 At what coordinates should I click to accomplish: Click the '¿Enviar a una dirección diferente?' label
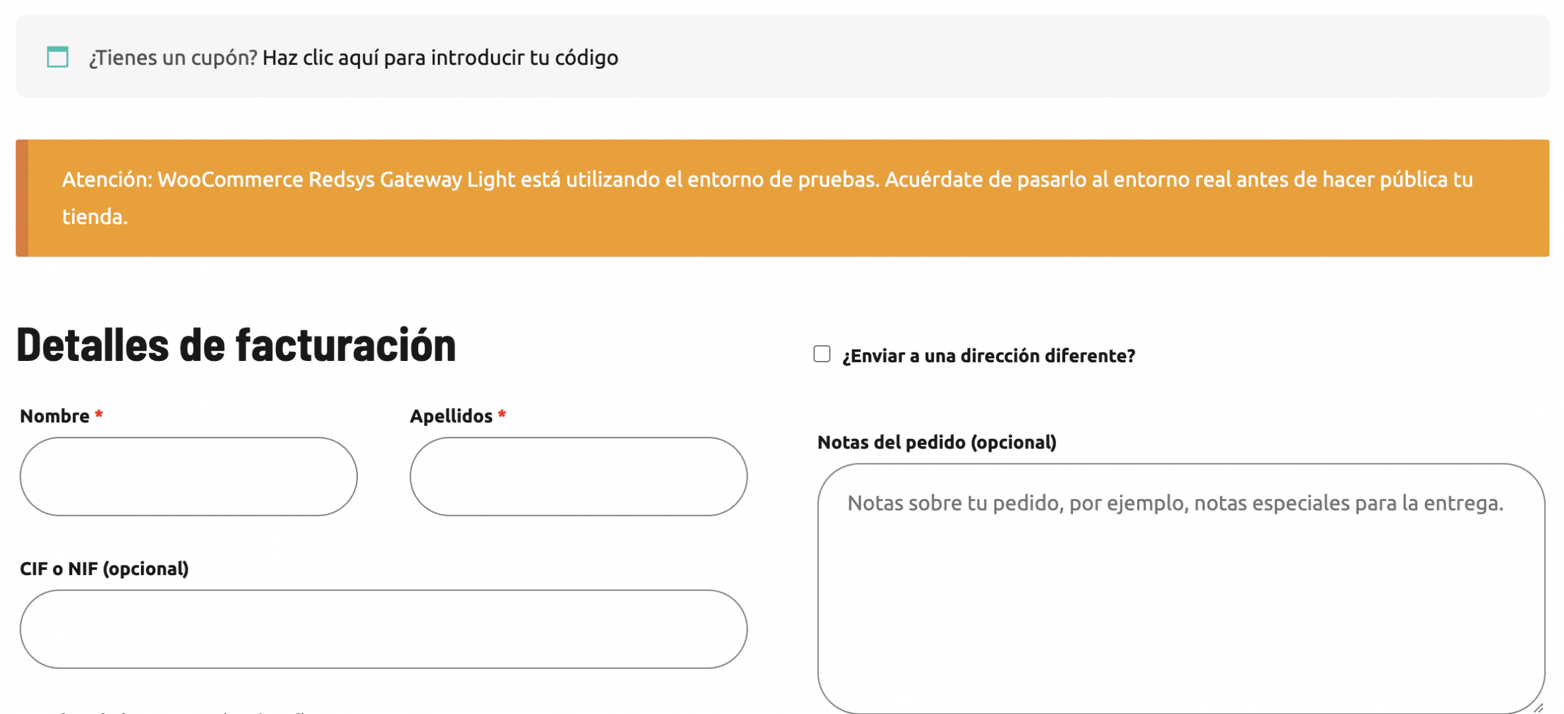988,356
